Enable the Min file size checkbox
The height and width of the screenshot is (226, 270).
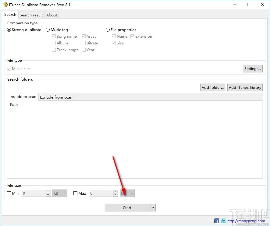click(x=9, y=193)
